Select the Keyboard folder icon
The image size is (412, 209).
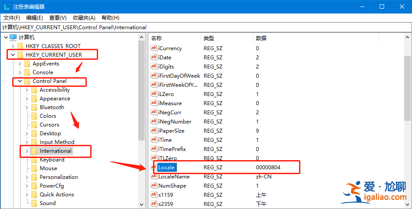click(x=34, y=160)
